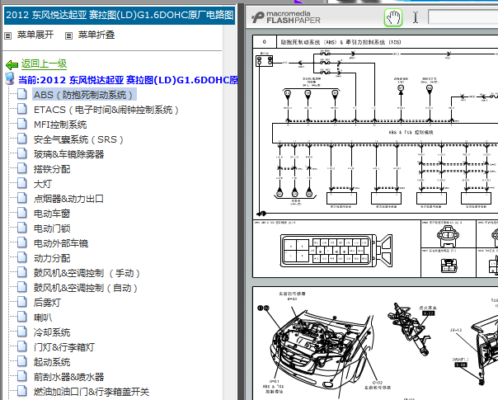The height and width of the screenshot is (400, 498).
Task: Select the text selection I-beam tool
Action: (x=416, y=17)
